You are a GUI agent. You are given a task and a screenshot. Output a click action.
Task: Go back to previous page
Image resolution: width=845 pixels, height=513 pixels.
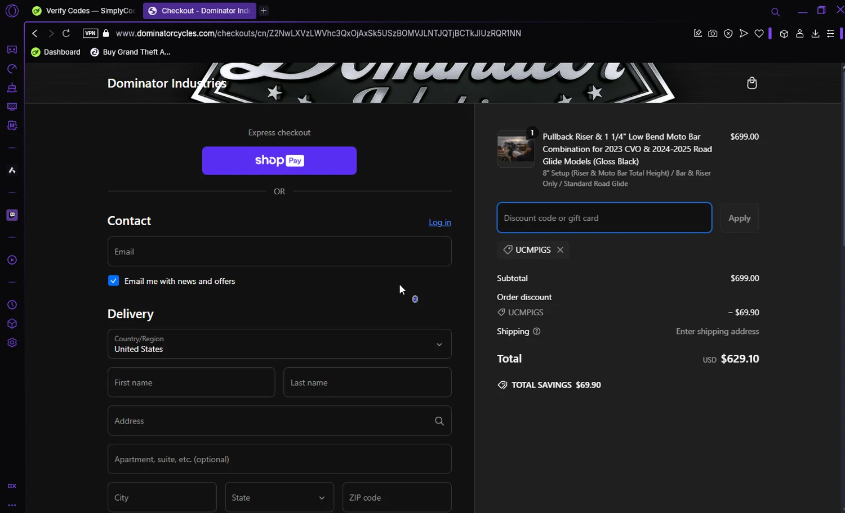click(35, 33)
